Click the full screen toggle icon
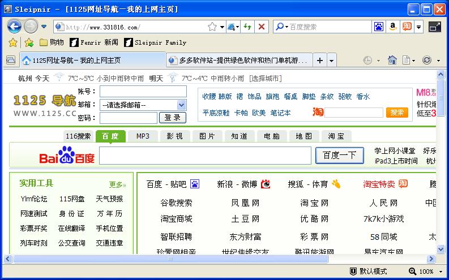This screenshot has height=280, width=449. (435, 27)
